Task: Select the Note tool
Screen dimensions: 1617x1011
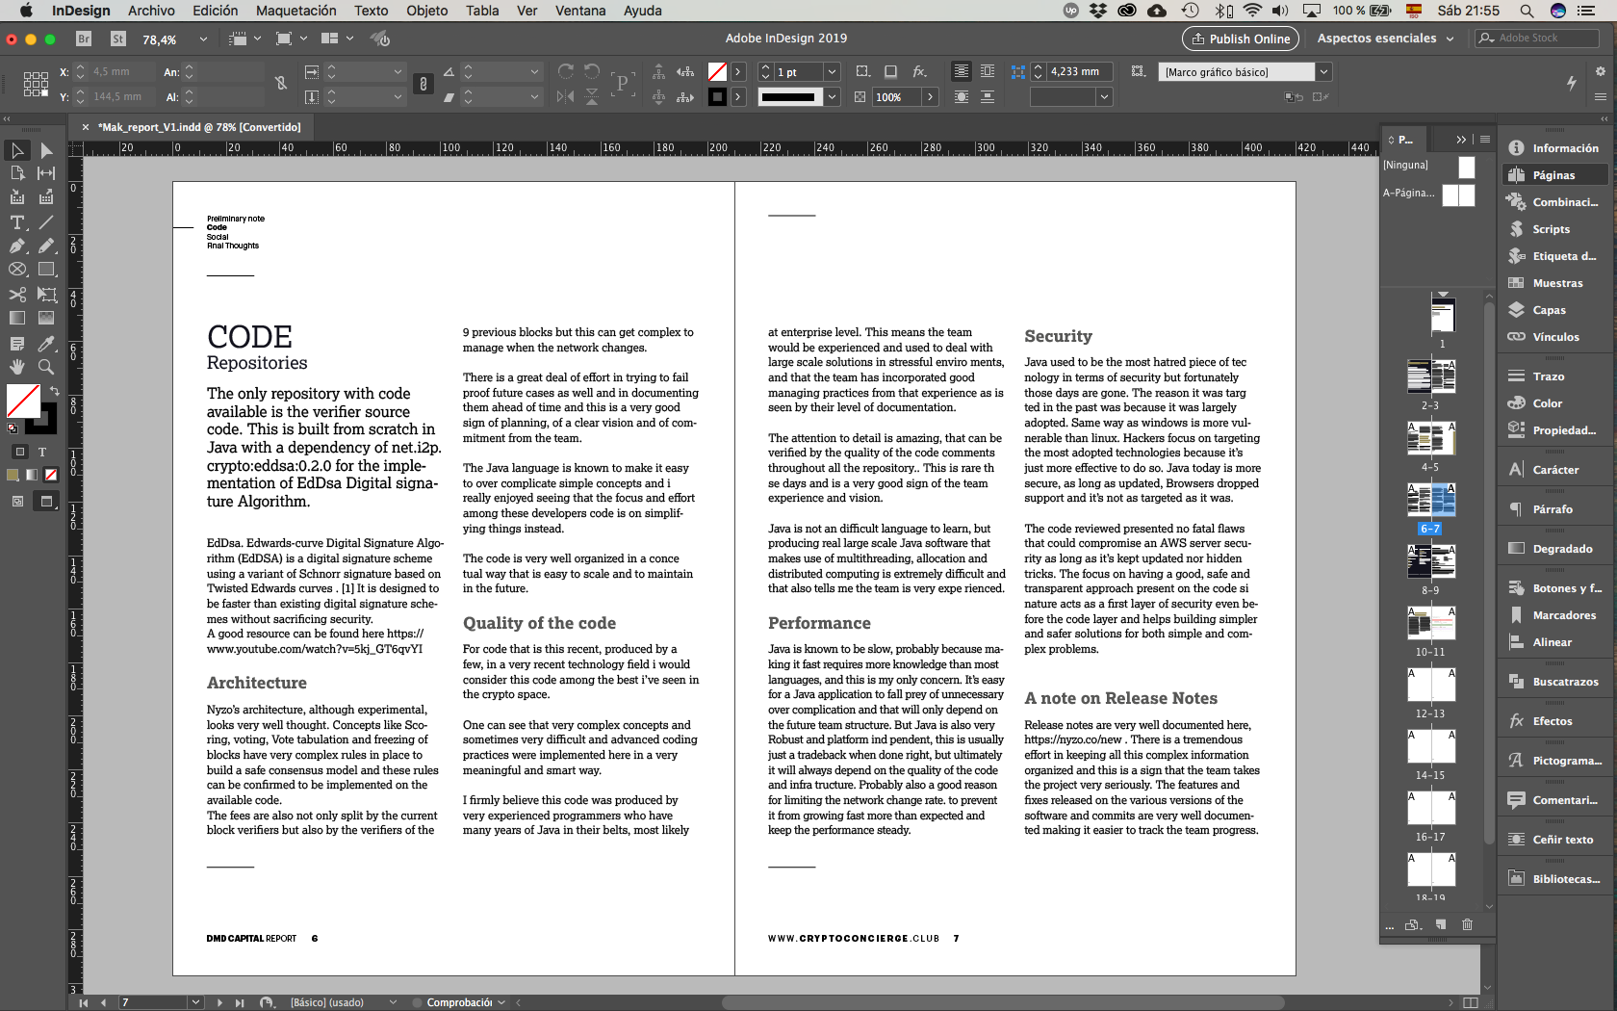Action: [17, 344]
